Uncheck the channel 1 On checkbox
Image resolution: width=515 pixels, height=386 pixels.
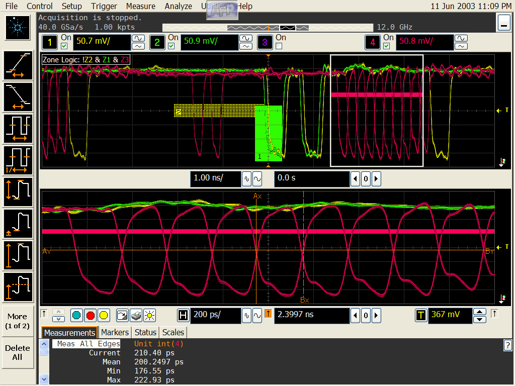point(64,46)
